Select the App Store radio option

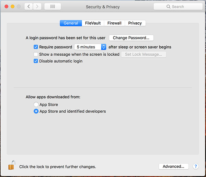pyautogui.click(x=36, y=104)
